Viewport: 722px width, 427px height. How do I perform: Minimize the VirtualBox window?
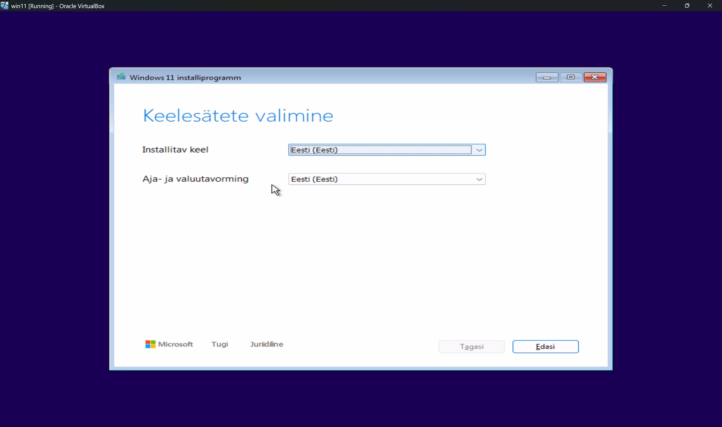coord(664,5)
